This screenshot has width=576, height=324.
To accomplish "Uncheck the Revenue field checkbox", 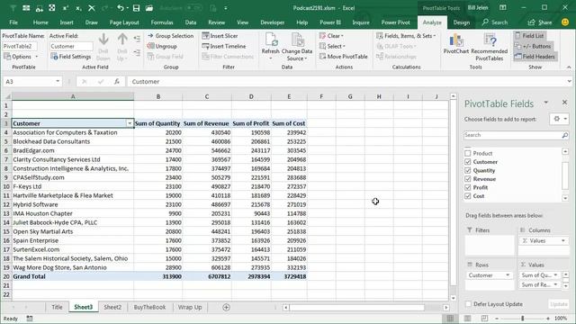I will 468,179.
